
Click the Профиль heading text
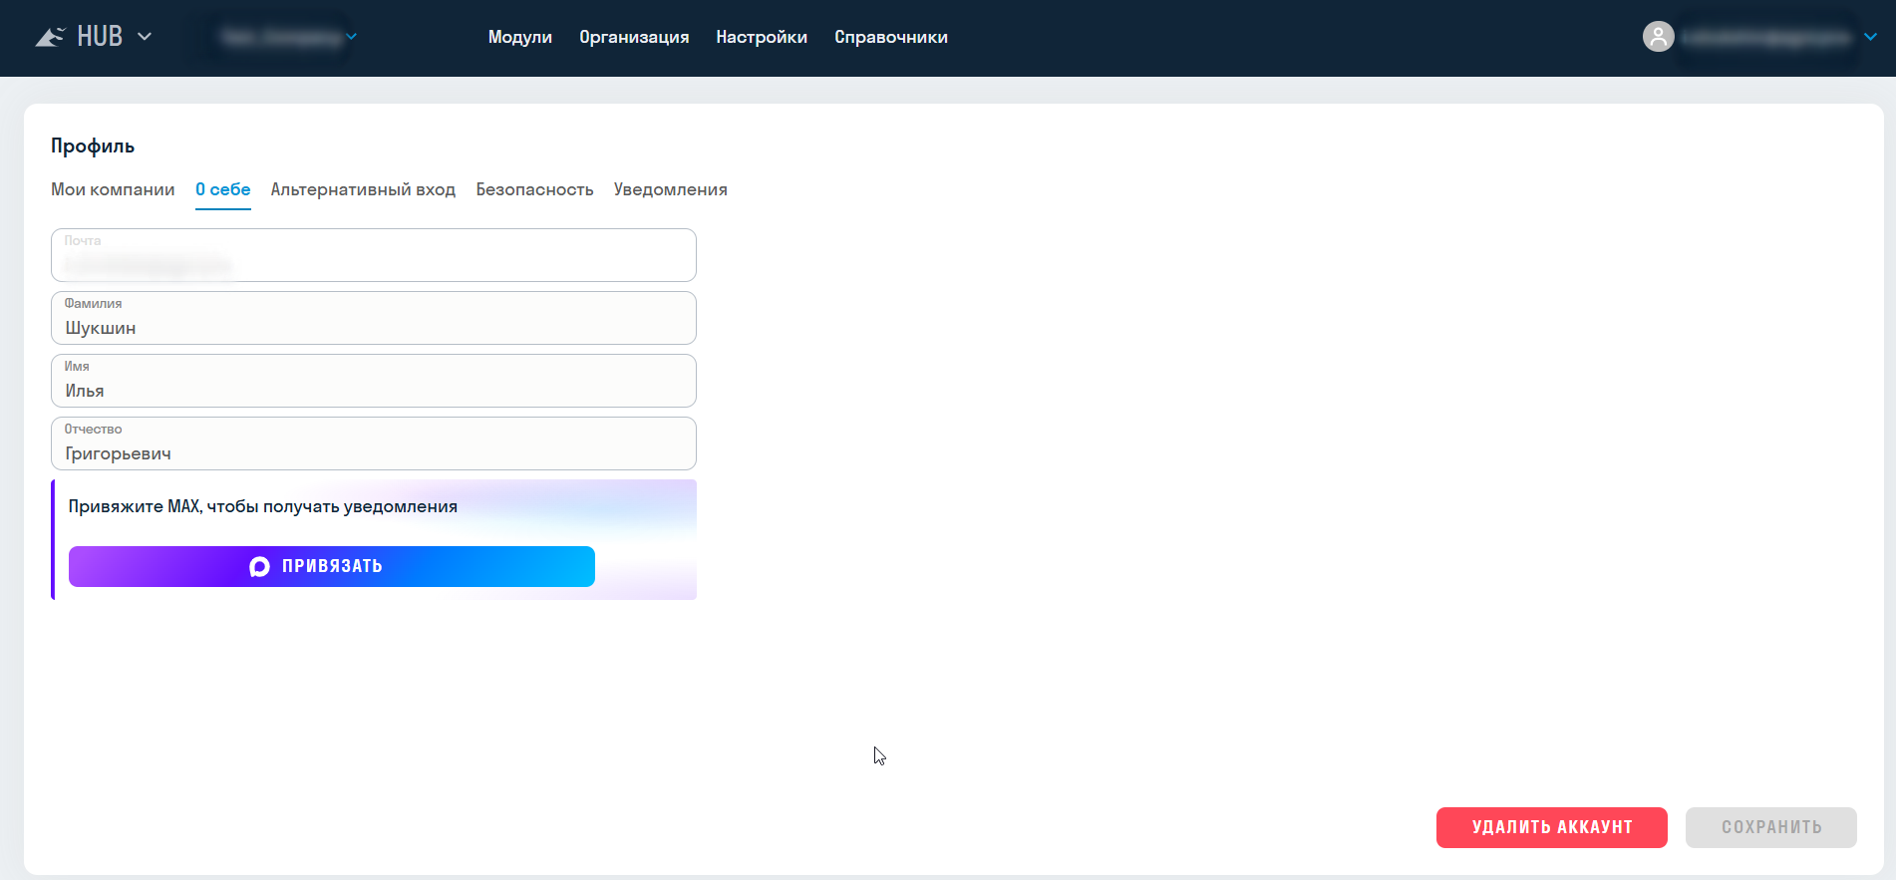point(93,146)
